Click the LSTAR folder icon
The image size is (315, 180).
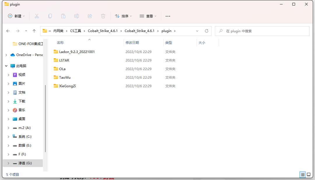click(x=56, y=60)
